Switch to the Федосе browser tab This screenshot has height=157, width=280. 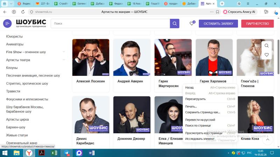pos(116,3)
